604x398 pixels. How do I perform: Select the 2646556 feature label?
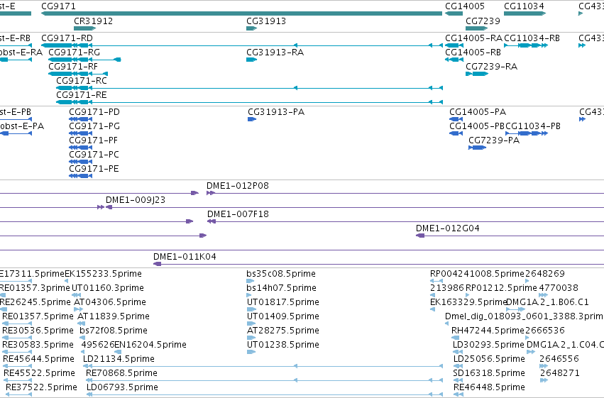click(559, 359)
